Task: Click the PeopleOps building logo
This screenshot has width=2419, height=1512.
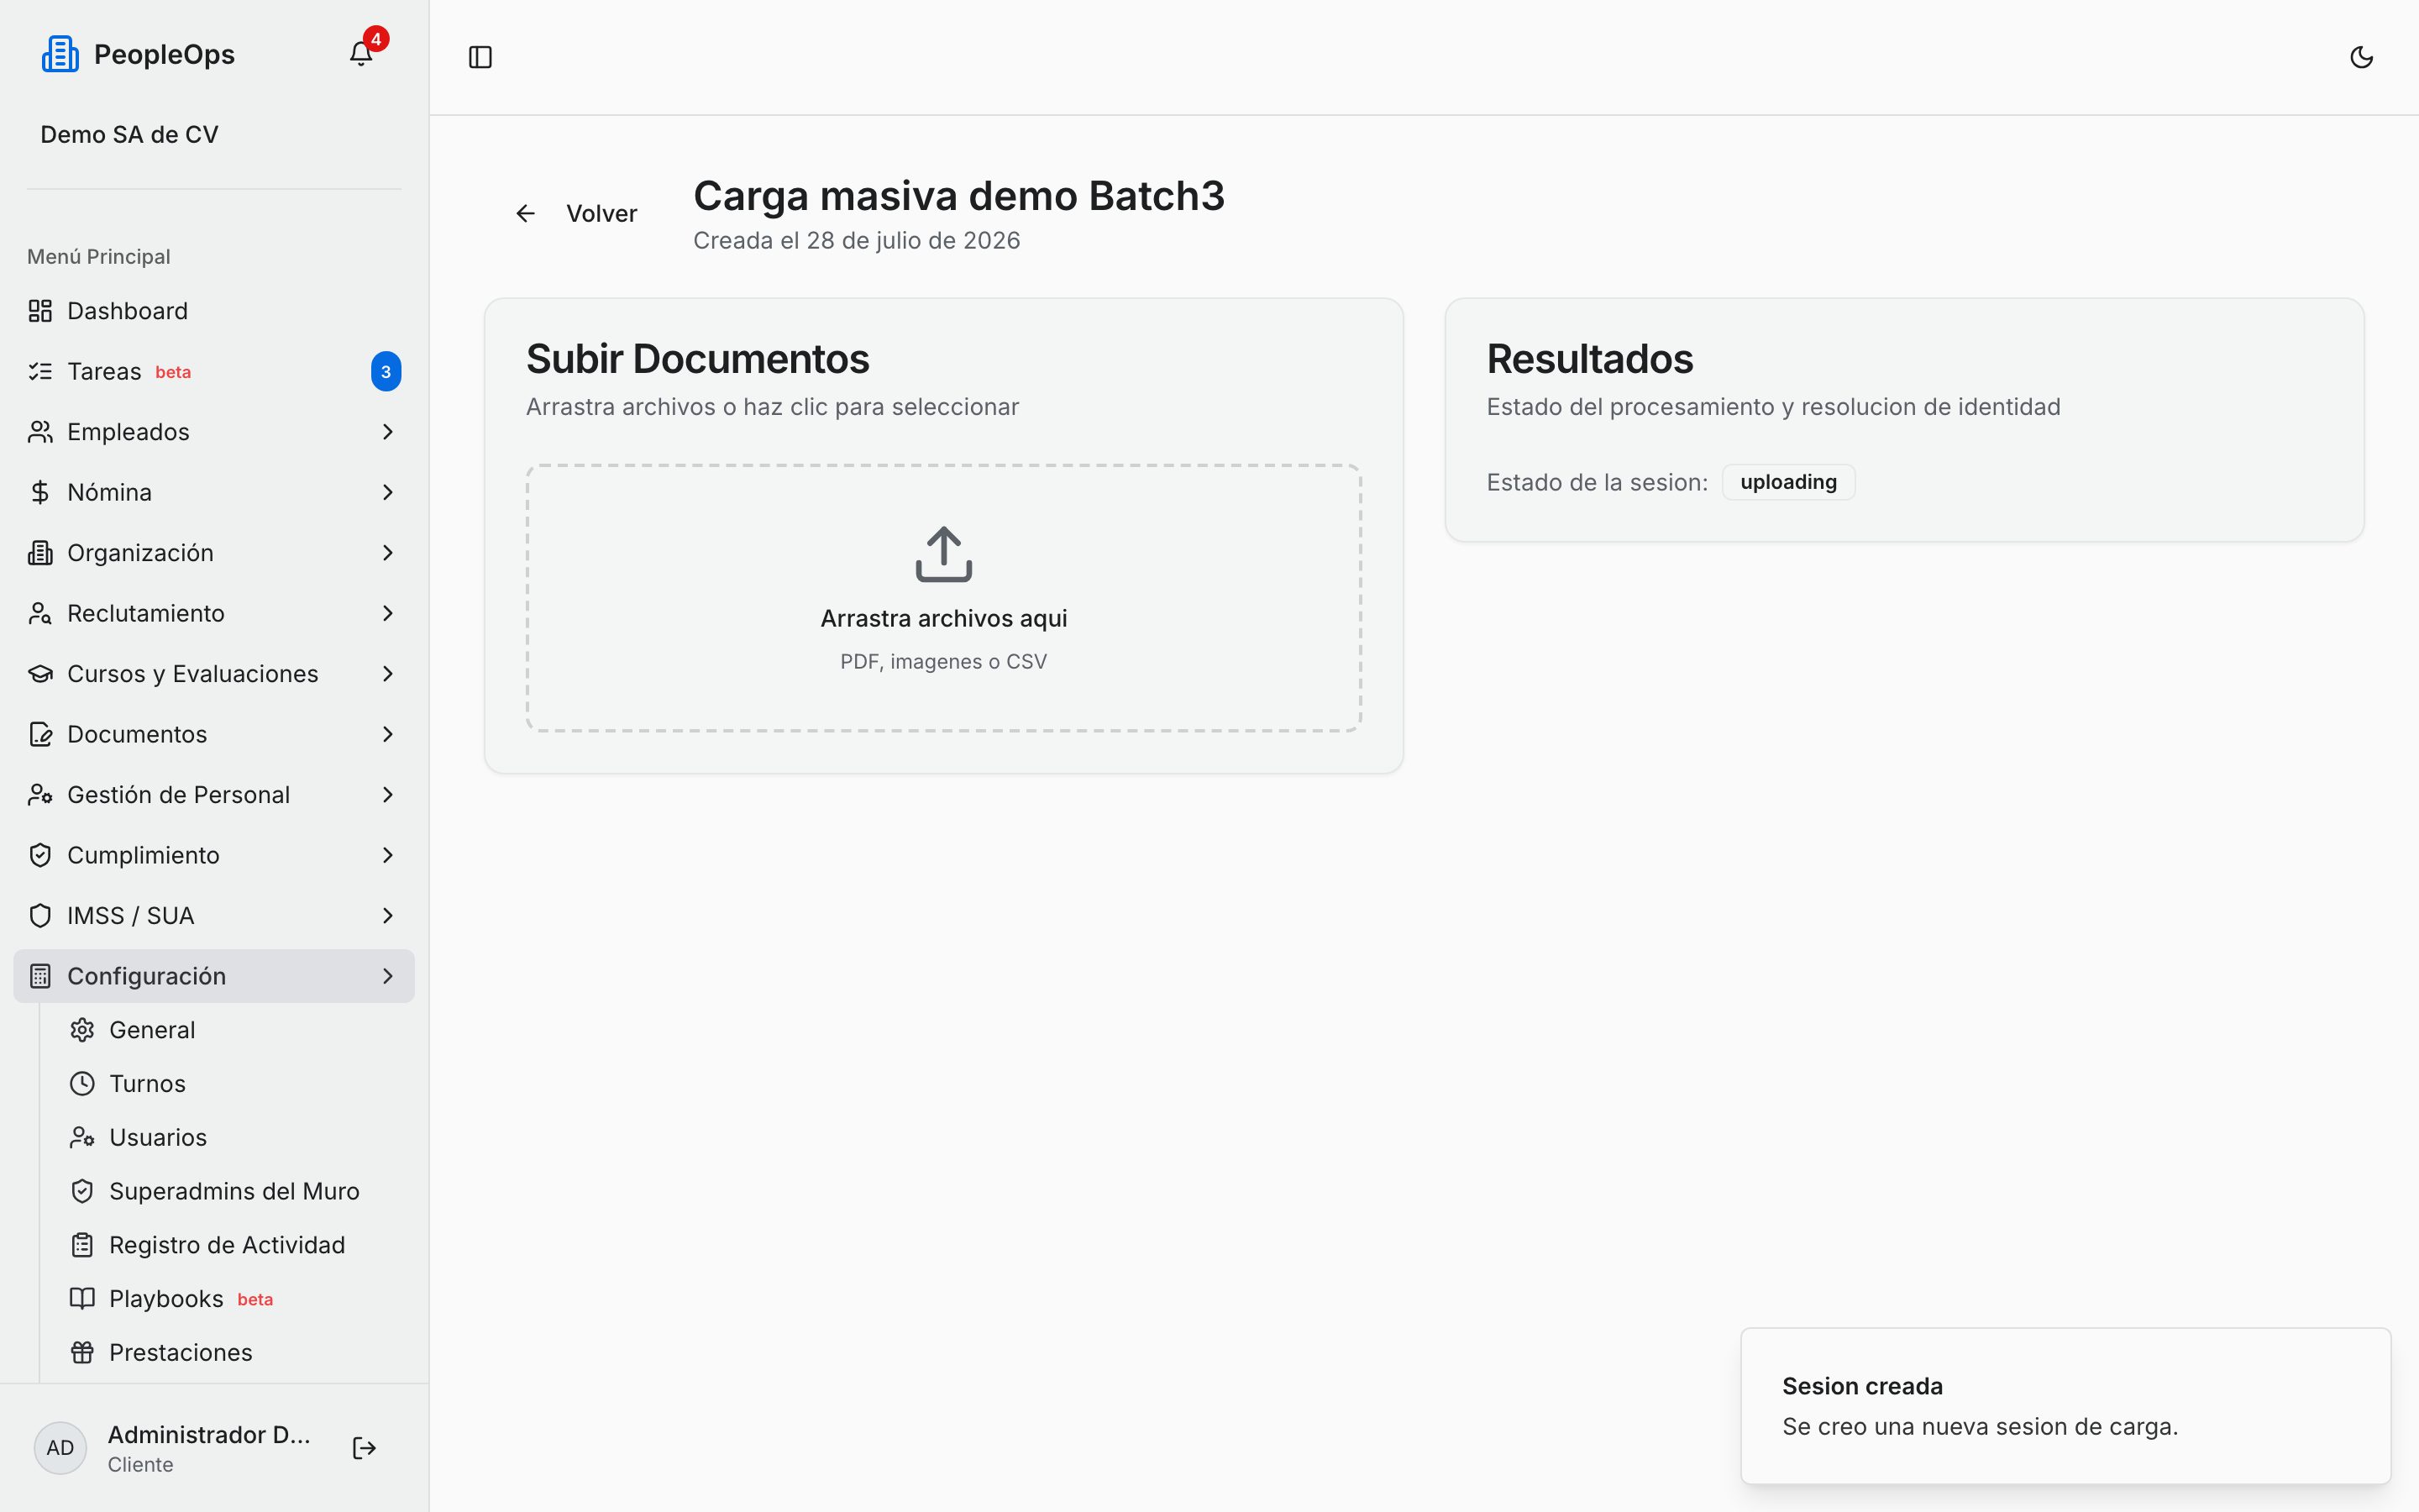Action: point(60,54)
